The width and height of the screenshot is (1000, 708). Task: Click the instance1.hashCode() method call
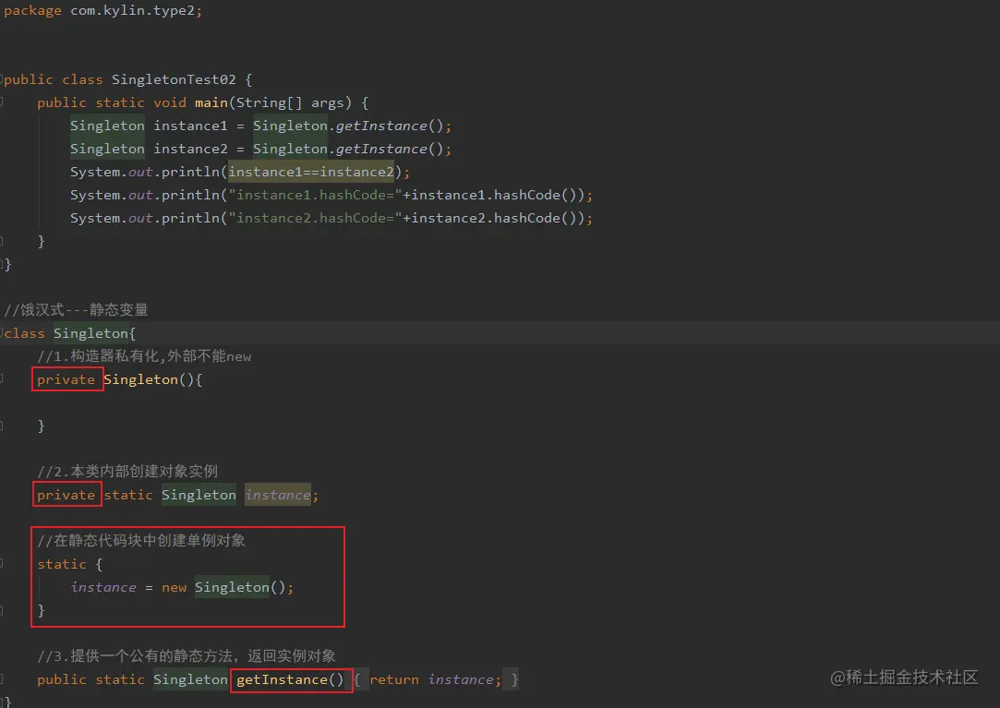pyautogui.click(x=494, y=195)
